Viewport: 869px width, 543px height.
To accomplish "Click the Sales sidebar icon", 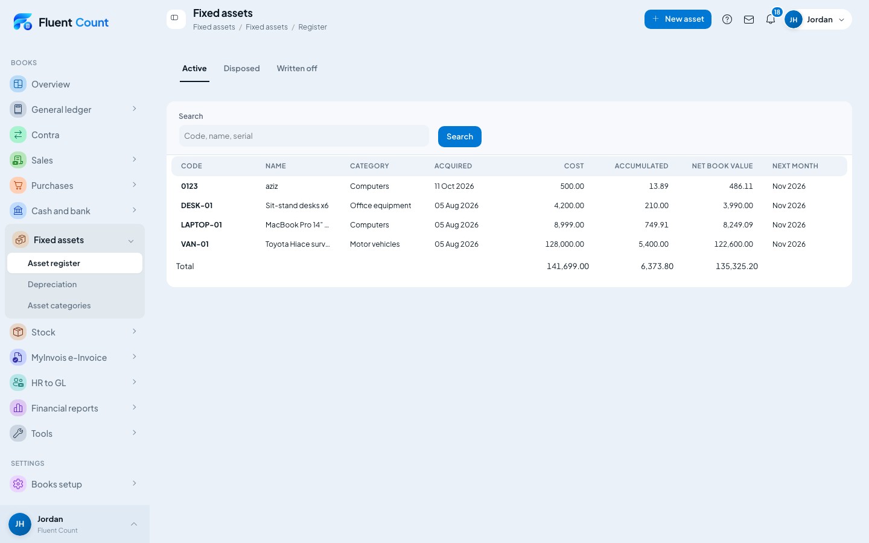I will 18,160.
